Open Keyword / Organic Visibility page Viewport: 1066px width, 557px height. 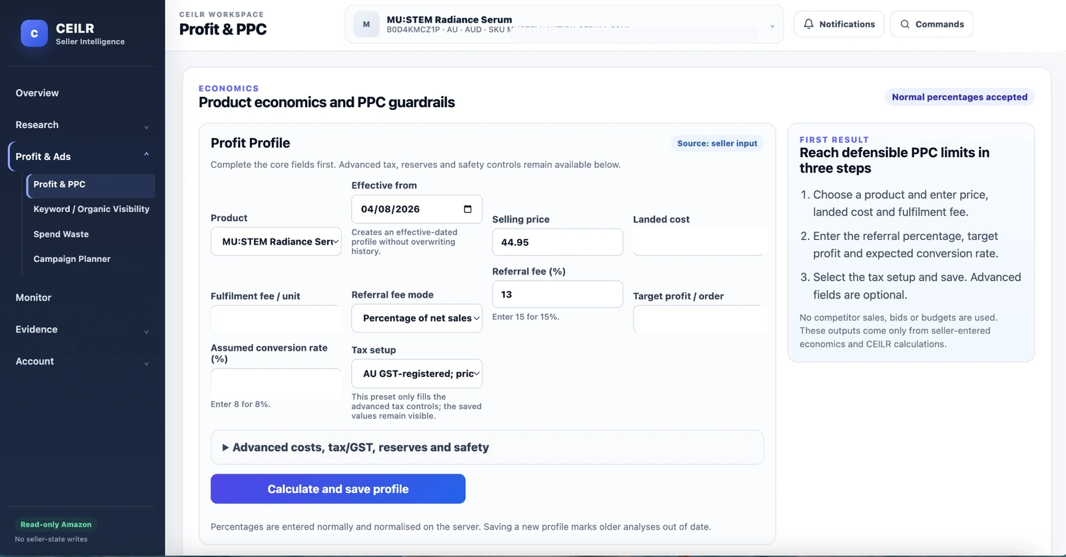click(x=91, y=209)
